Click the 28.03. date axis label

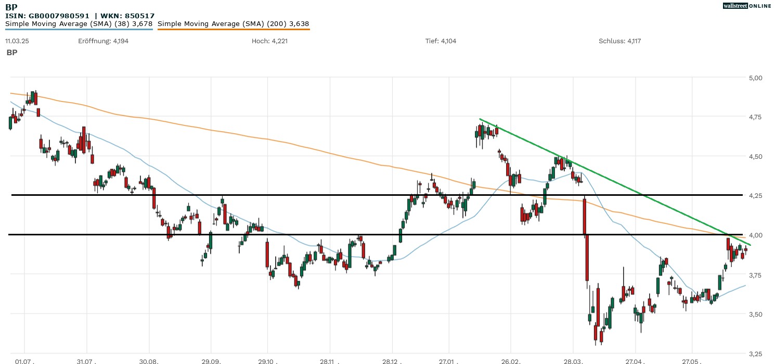(573, 360)
